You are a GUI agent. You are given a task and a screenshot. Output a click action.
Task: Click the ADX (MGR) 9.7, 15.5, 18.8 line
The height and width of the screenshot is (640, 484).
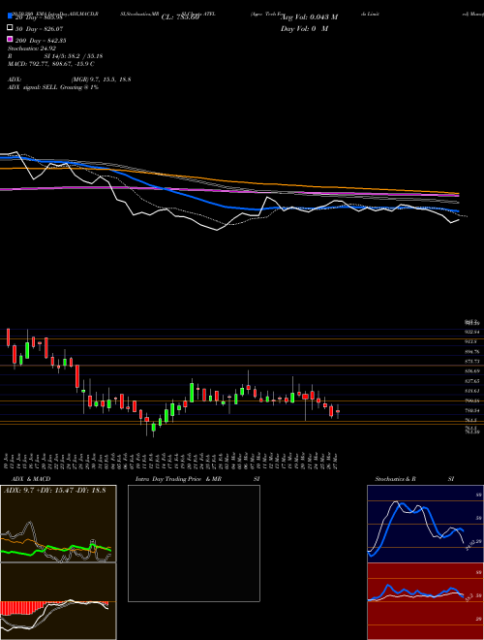[69, 80]
